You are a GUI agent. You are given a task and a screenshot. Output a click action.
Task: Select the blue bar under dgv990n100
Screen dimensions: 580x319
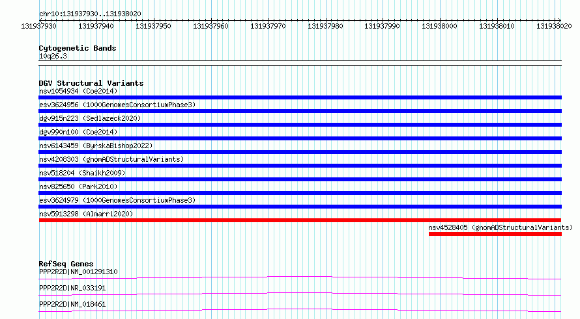[300, 138]
